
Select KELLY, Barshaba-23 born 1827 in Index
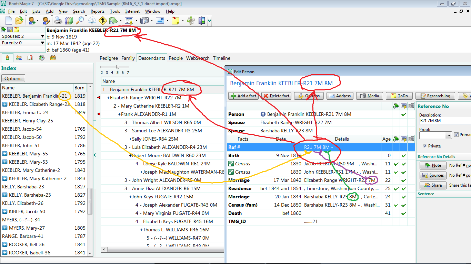coord(44,187)
